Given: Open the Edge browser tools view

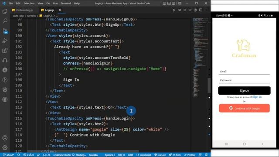Looking at the screenshot, I should click(x=5, y=70).
